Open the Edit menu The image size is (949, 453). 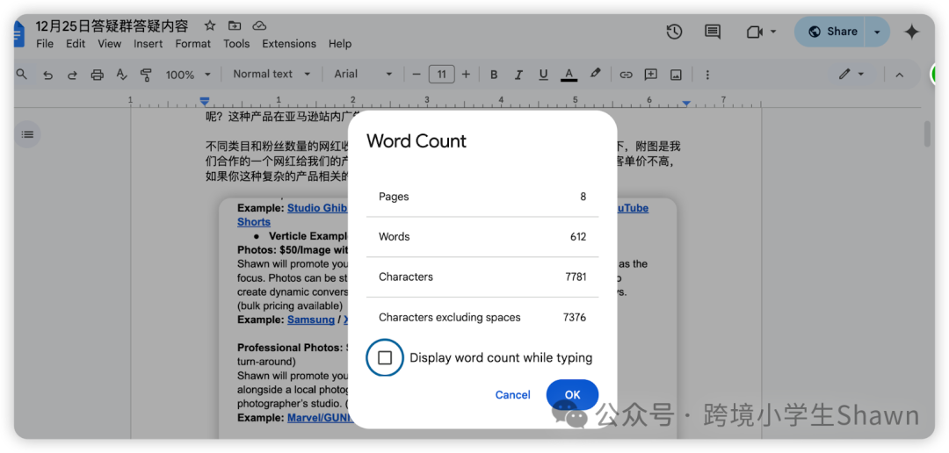(76, 44)
